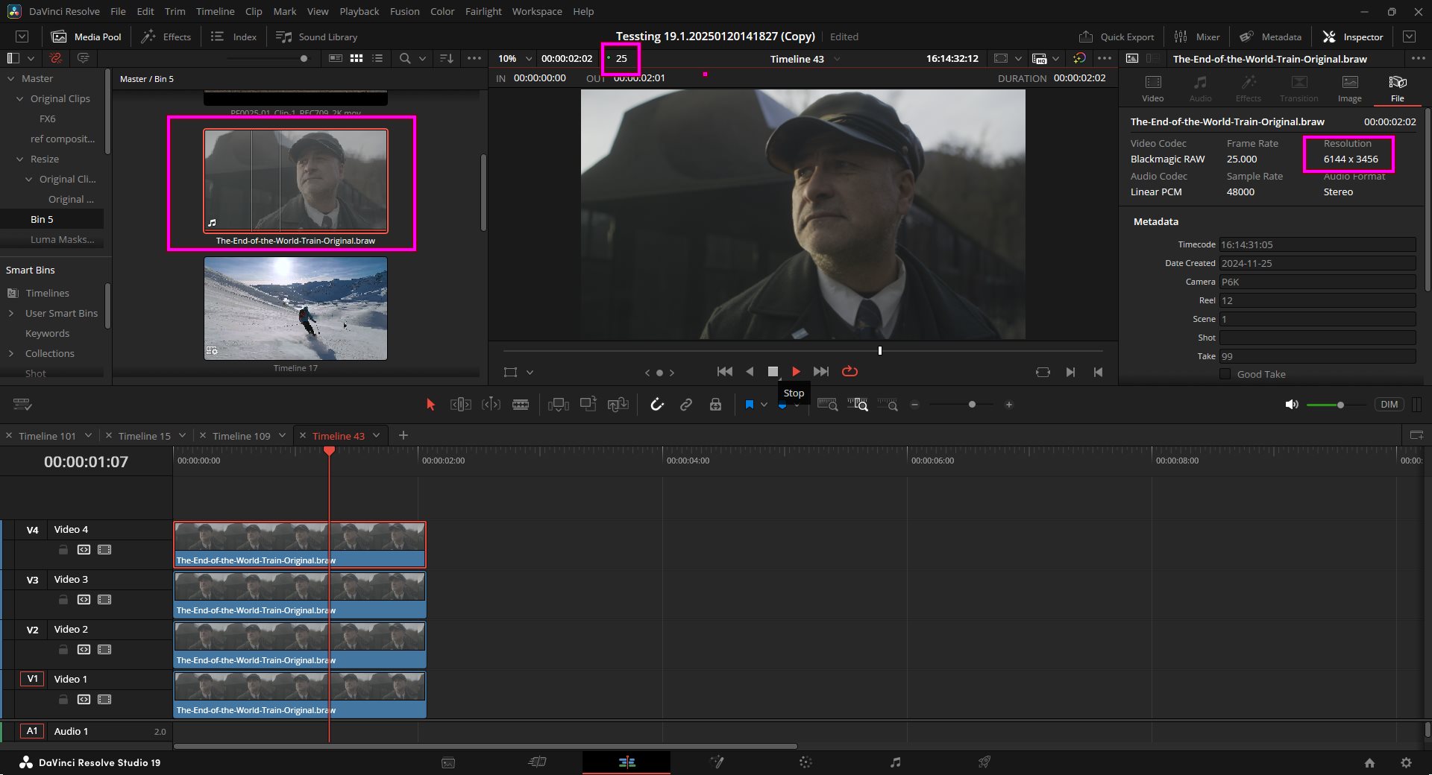Open the Metadata panel
This screenshot has height=775, width=1432.
coord(1271,37)
